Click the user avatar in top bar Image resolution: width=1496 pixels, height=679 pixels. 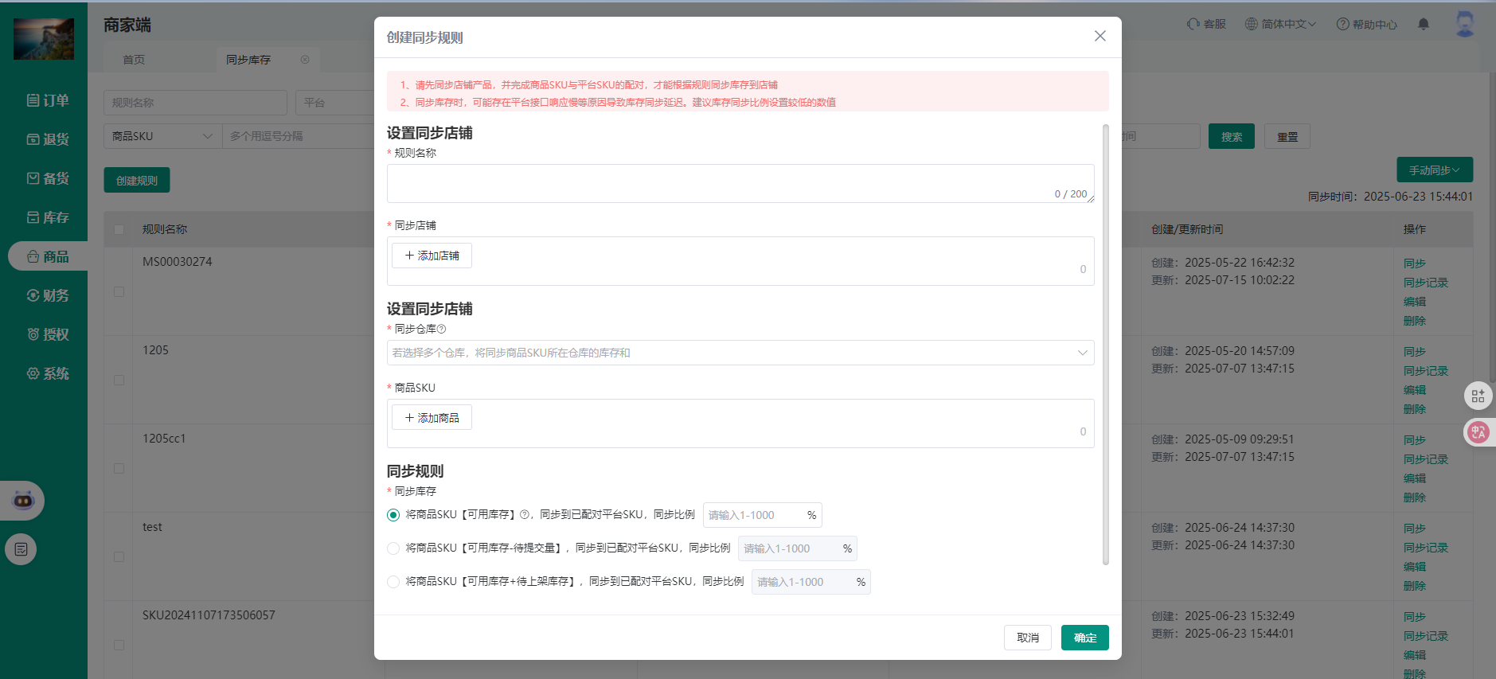pyautogui.click(x=1464, y=24)
